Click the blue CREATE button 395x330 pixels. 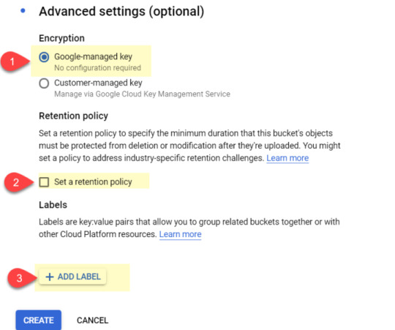39,320
